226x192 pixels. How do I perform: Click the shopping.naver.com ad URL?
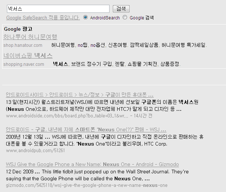tap(24, 64)
